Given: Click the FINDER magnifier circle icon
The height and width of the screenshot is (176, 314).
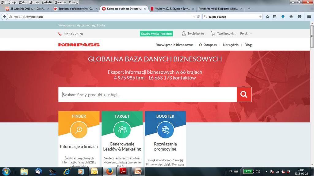Looking at the screenshot, I should click(x=79, y=130).
